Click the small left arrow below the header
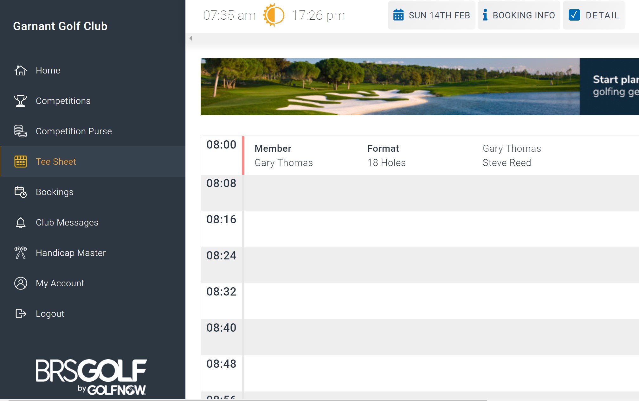Screen dimensions: 639x401 pos(191,38)
